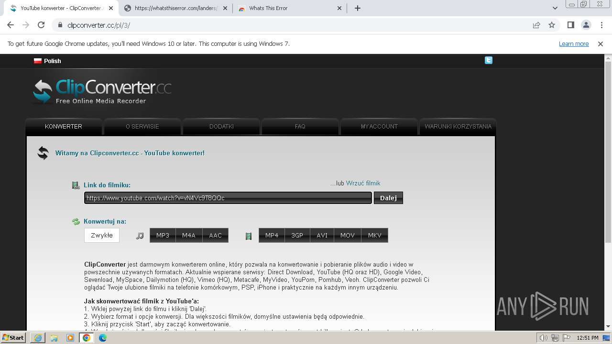The width and height of the screenshot is (612, 344).
Task: Click the Dalej button
Action: click(x=388, y=198)
